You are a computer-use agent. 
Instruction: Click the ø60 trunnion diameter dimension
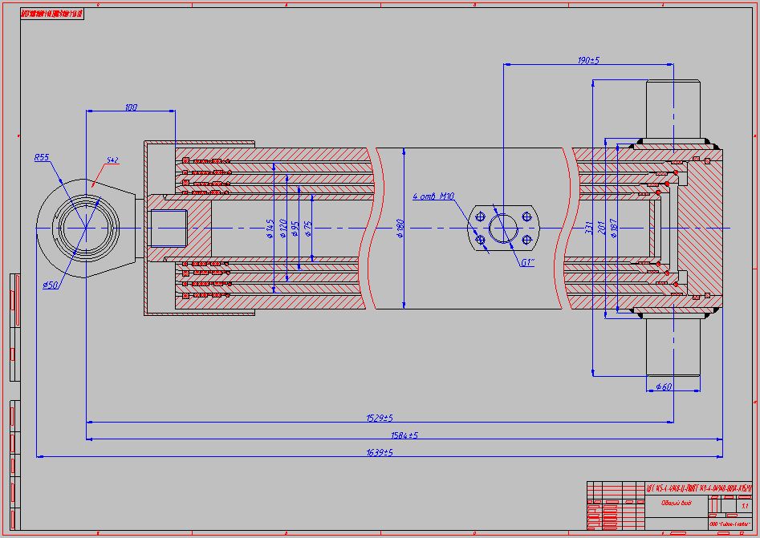(663, 387)
